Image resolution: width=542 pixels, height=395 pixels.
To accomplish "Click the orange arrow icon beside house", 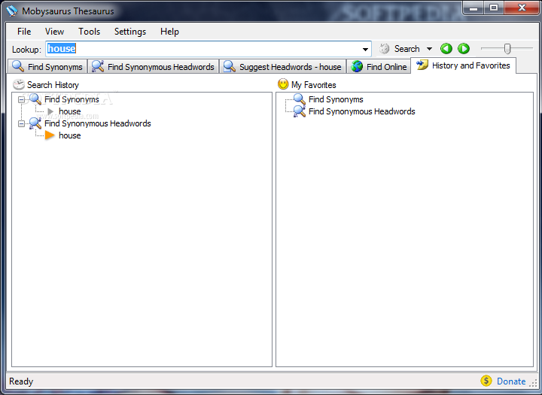I will (x=50, y=135).
